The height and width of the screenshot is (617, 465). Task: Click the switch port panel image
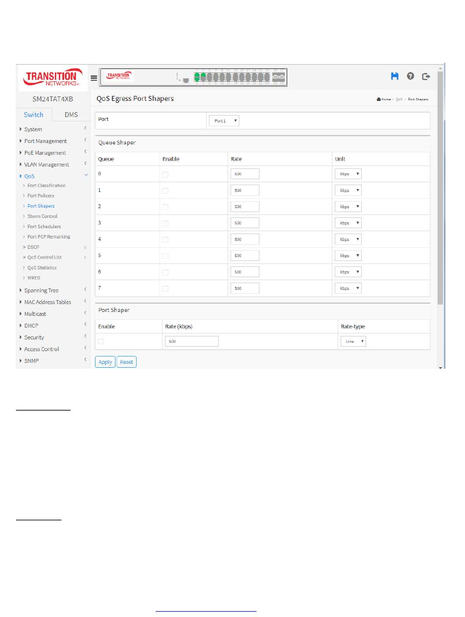193,77
